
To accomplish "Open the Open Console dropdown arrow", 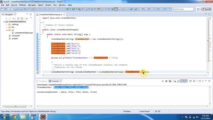I will tap(203, 81).
